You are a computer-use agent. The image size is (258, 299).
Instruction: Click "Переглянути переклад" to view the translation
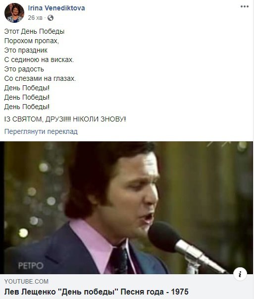point(41,131)
